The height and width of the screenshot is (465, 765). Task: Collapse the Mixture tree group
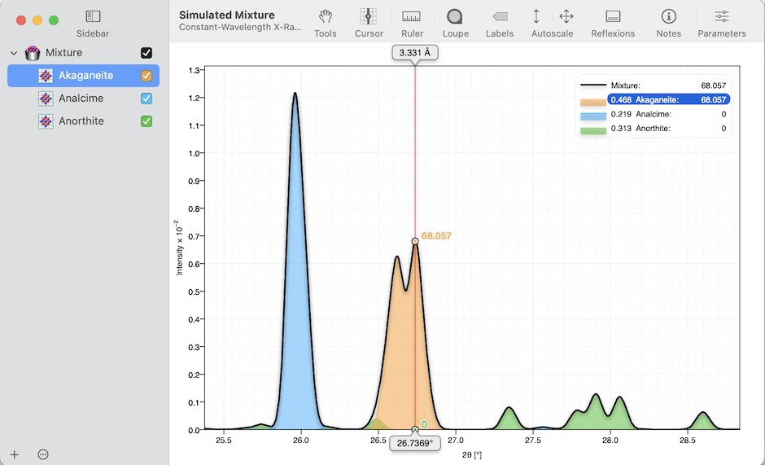coord(14,53)
